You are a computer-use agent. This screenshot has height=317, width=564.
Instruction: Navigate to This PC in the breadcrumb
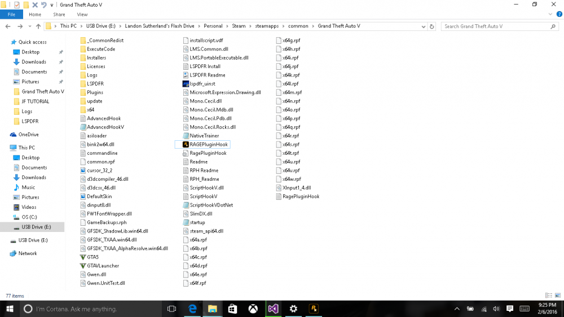pyautogui.click(x=68, y=26)
